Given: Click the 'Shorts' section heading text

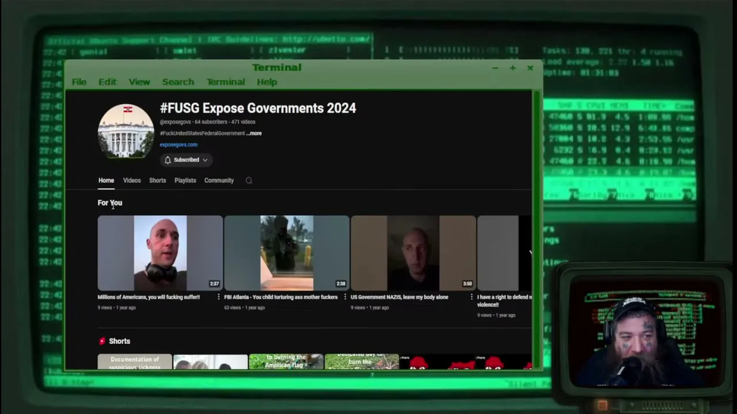Looking at the screenshot, I should click(119, 341).
